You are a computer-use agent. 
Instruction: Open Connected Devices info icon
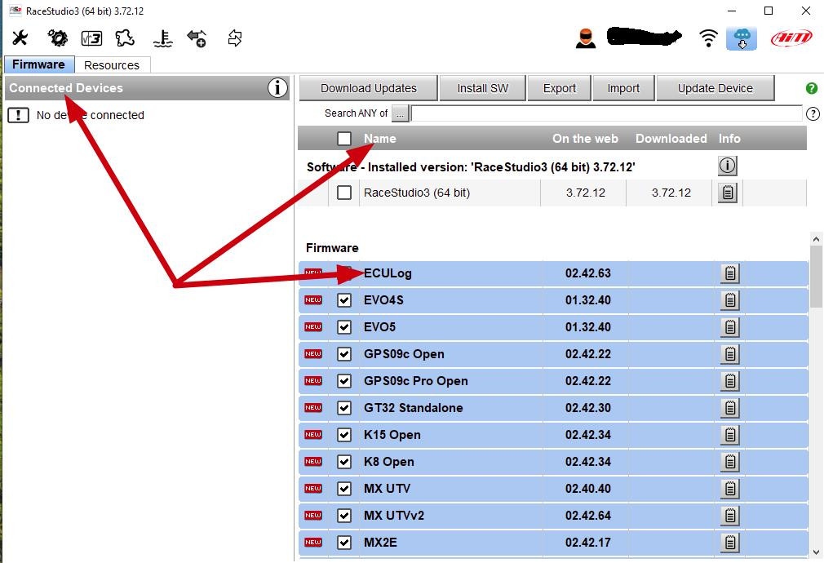tap(277, 88)
